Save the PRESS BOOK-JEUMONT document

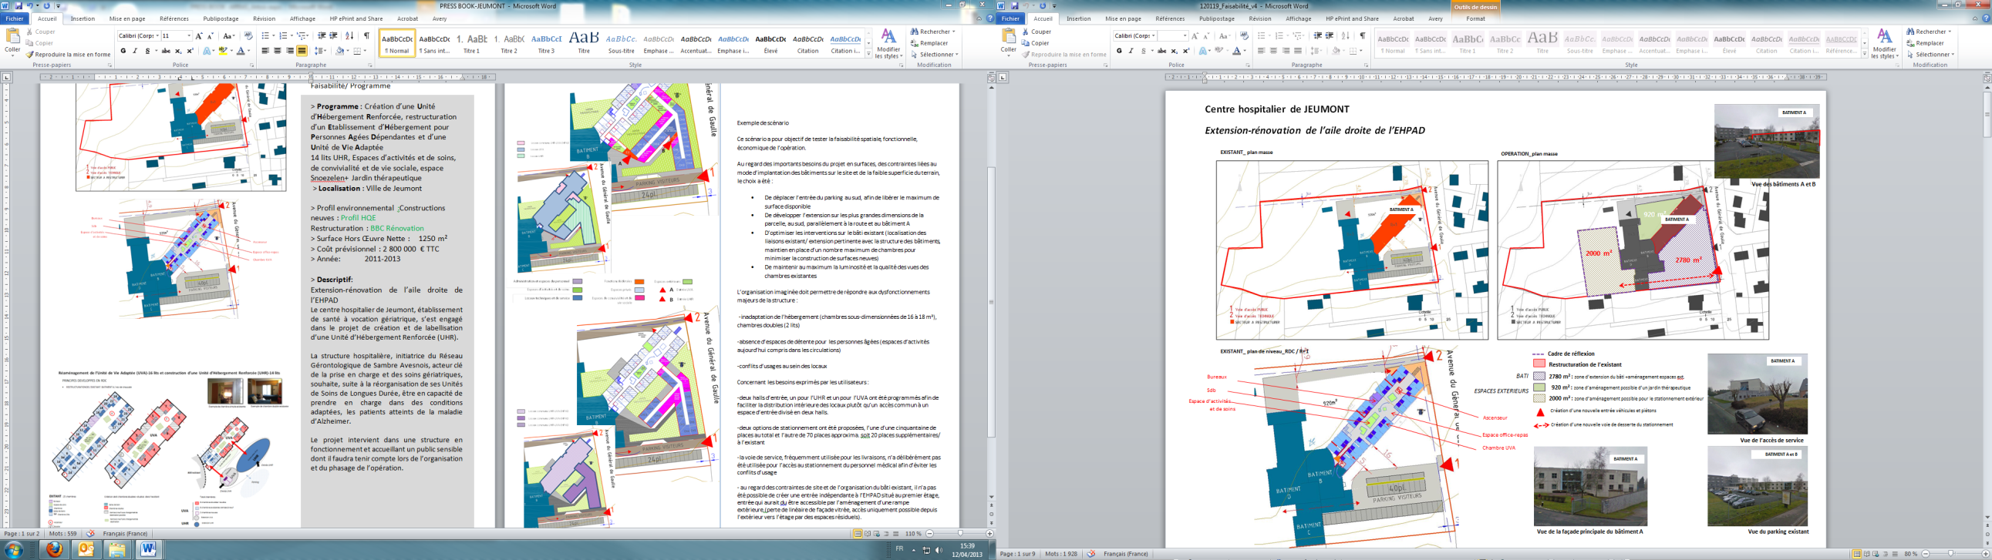(19, 5)
